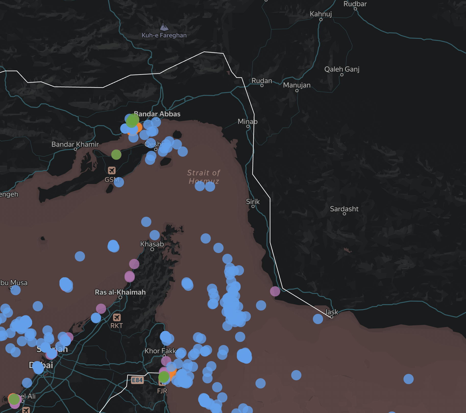Click the FJR airport label
The image size is (466, 413).
tap(162, 391)
